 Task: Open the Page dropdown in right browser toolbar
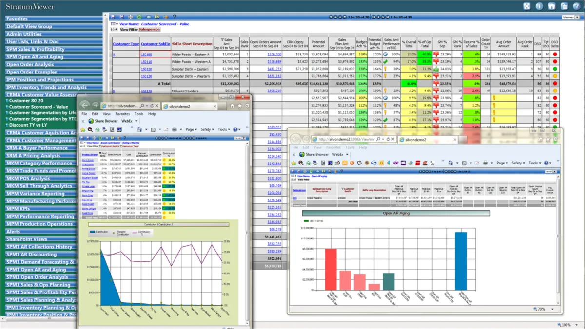click(x=502, y=163)
